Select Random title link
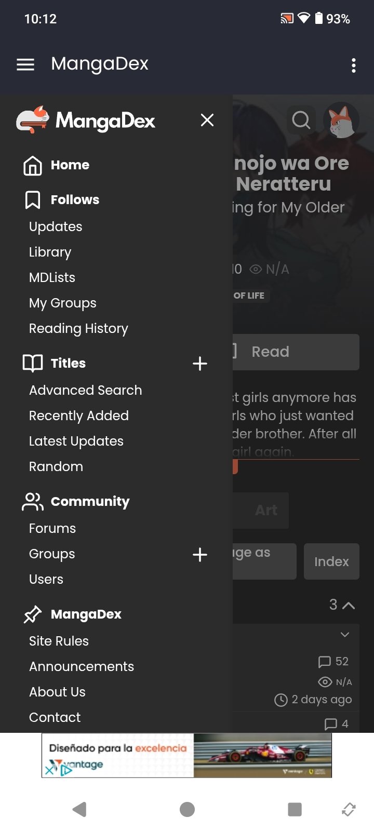374x831 pixels. [56, 466]
